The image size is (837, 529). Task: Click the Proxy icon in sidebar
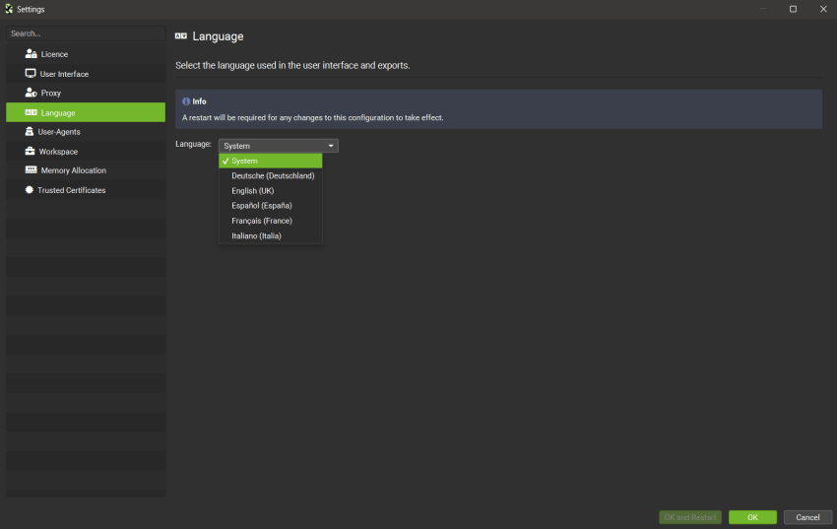(32, 93)
